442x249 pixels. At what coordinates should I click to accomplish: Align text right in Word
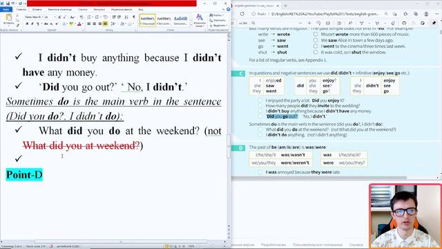[x=99, y=24]
